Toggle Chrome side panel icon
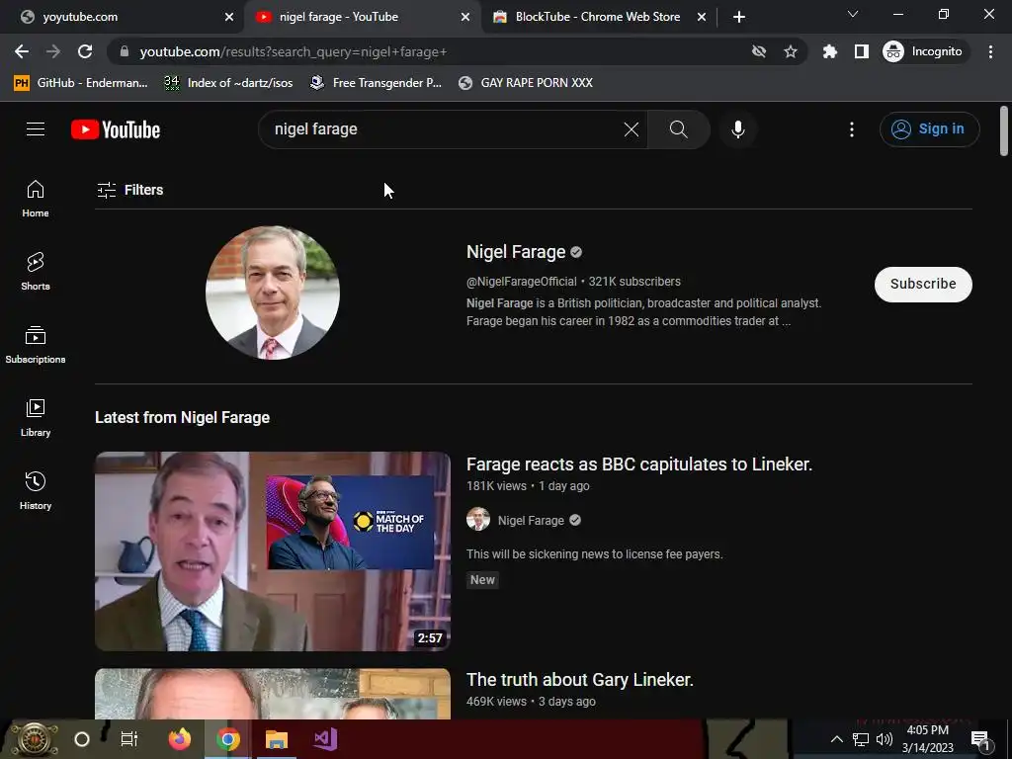 862,51
